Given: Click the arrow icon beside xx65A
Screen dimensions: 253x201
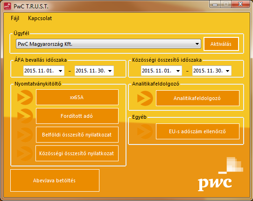Looking at the screenshot, I should (25, 97).
